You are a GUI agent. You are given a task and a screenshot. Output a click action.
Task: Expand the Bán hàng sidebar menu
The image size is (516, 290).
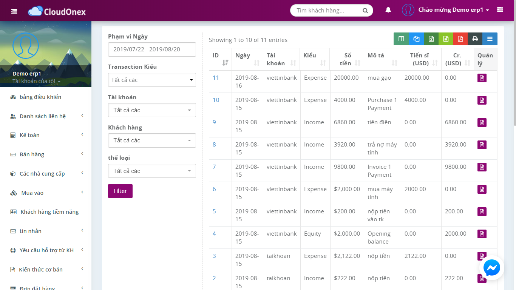coord(46,154)
